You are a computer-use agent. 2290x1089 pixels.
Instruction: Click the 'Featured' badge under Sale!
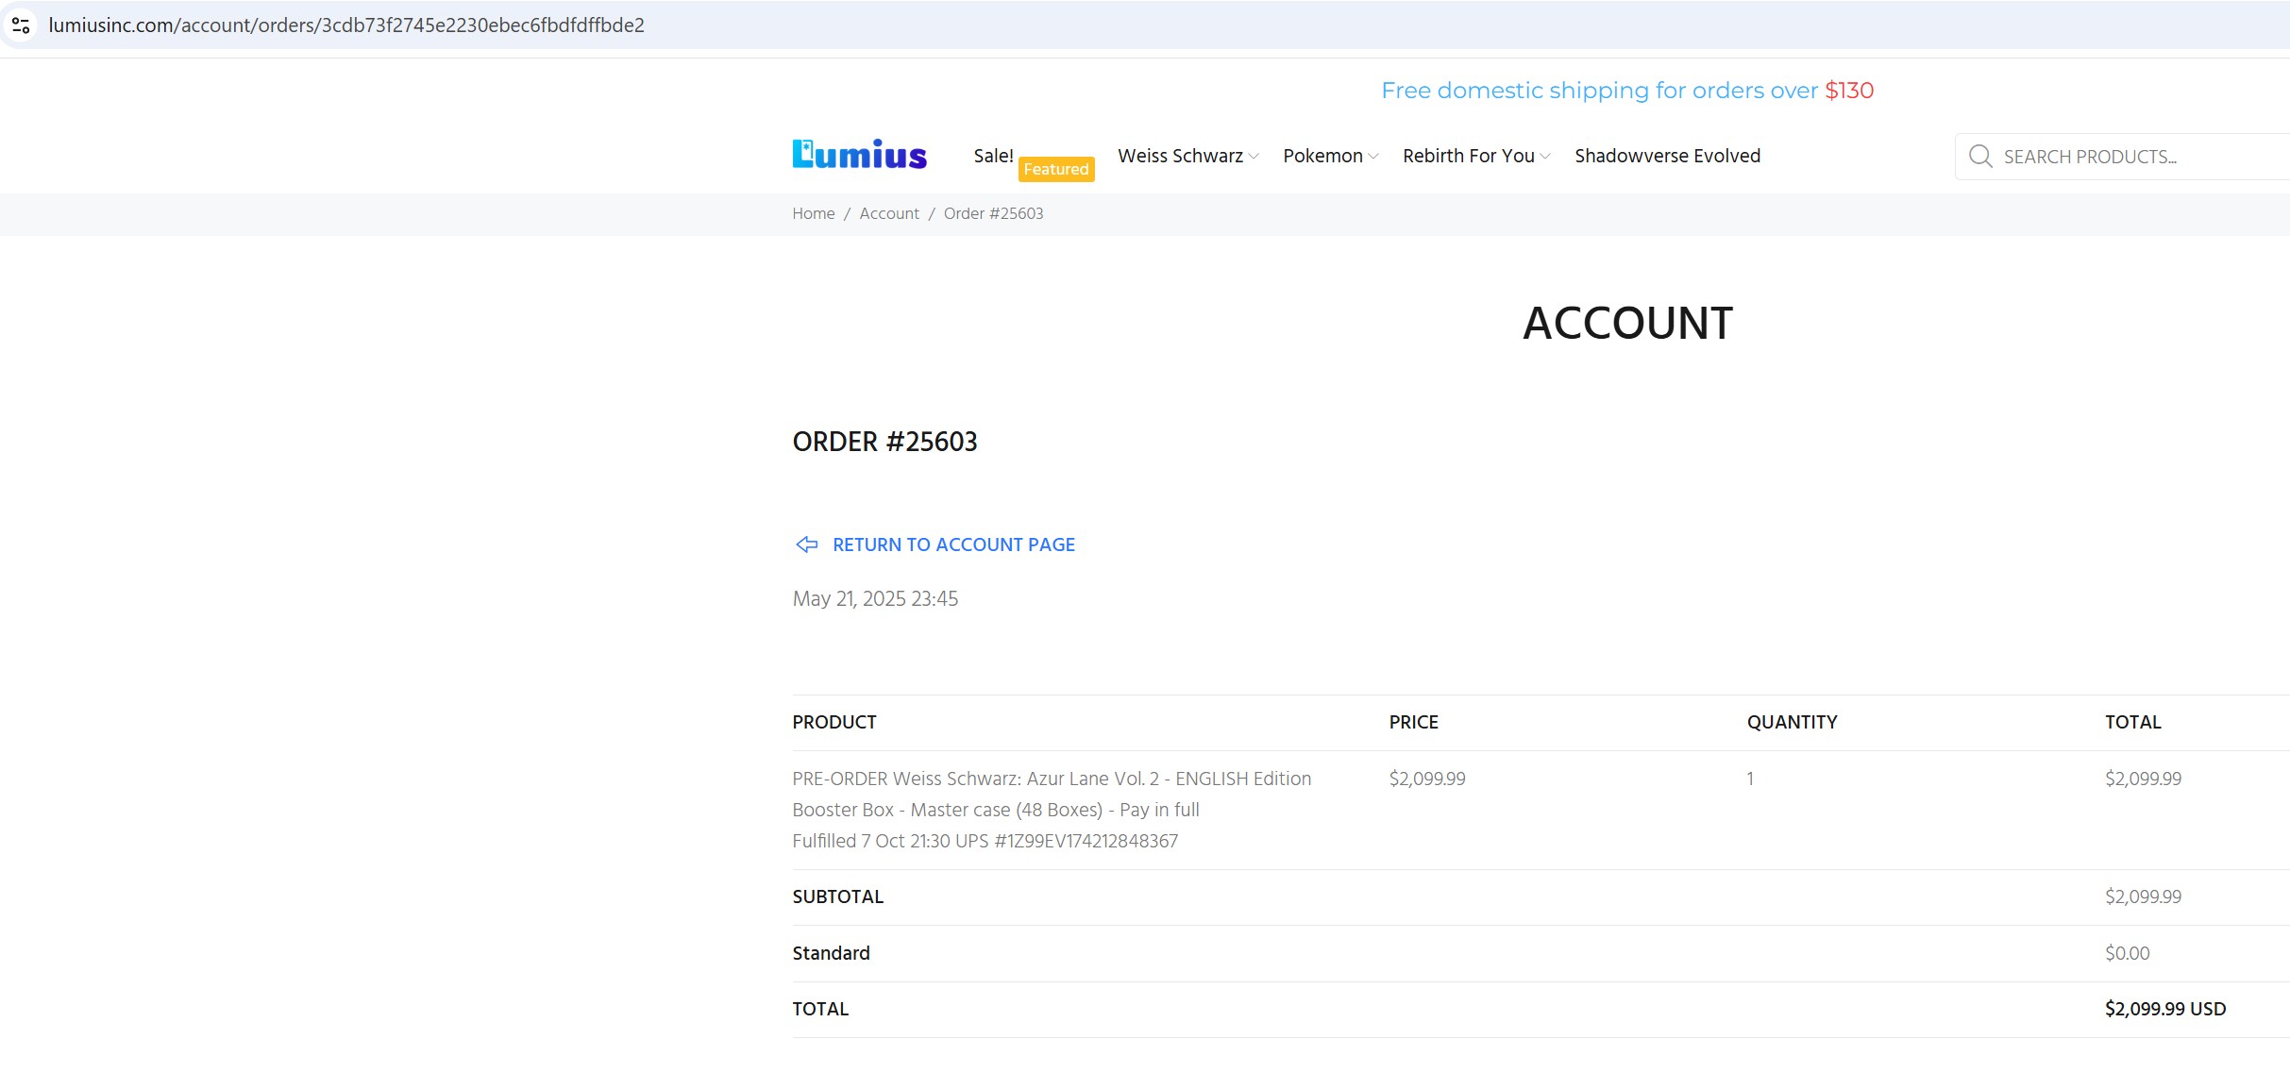[x=1055, y=170]
